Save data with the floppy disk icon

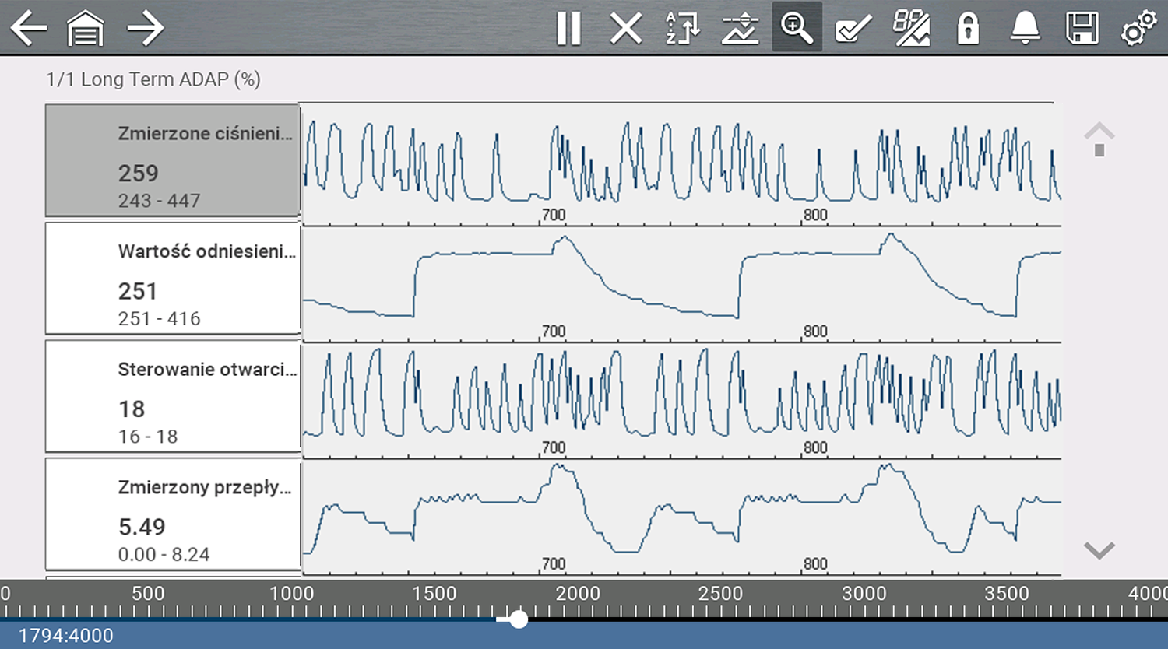click(1082, 29)
